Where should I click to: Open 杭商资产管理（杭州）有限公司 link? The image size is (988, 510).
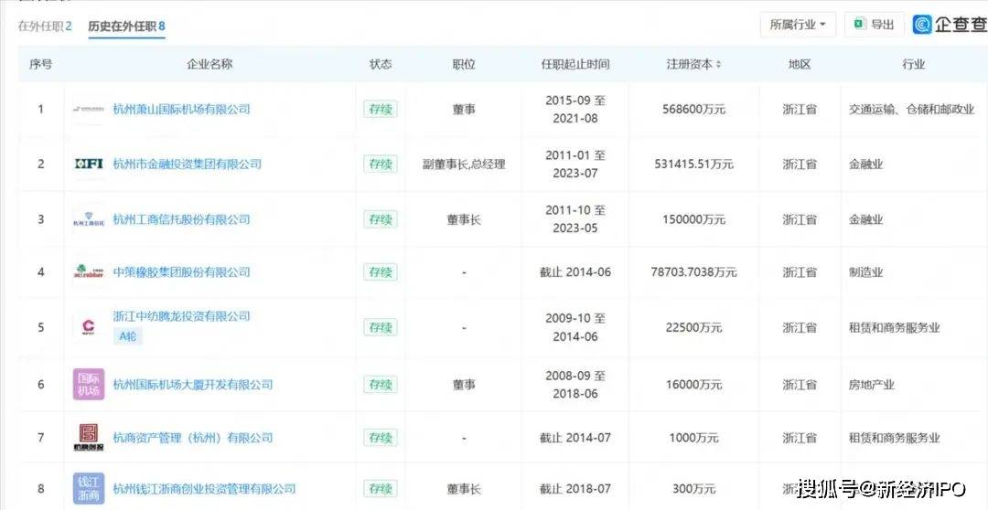(x=193, y=438)
